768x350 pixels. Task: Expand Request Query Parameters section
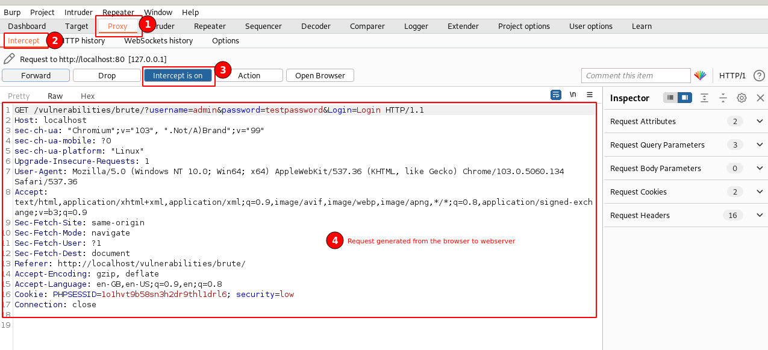click(x=760, y=145)
